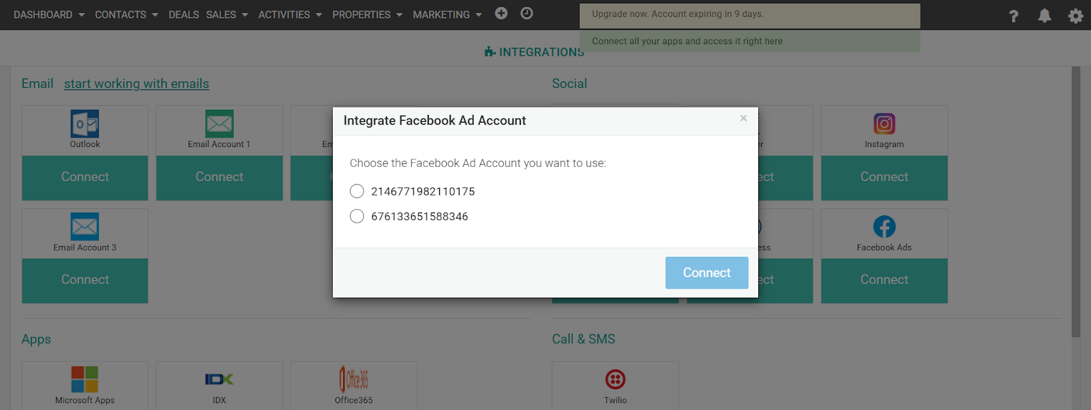Image resolution: width=1091 pixels, height=410 pixels.
Task: Click the Twilio integration icon
Action: tap(615, 379)
